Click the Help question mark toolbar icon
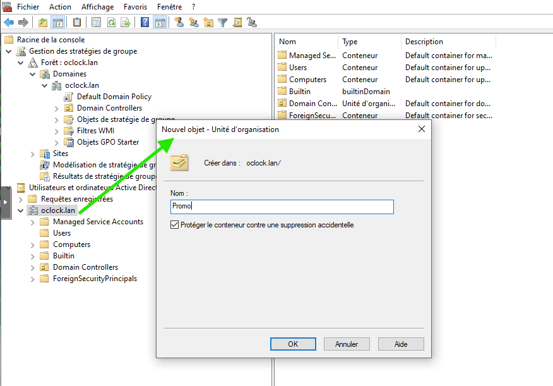 click(145, 23)
